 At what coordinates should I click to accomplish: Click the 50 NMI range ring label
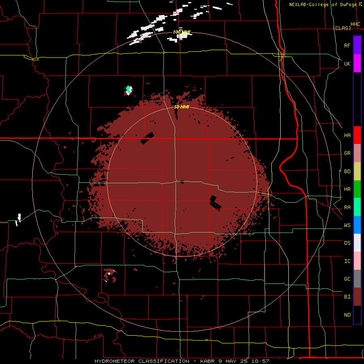point(182,107)
